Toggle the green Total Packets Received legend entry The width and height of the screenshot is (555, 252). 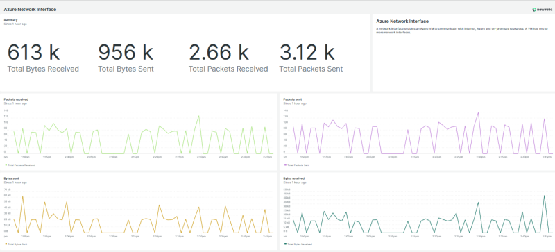(x=20, y=165)
